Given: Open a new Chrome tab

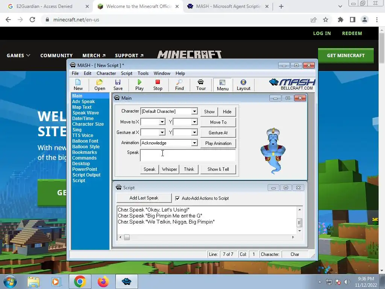Looking at the screenshot, I should (x=281, y=6).
